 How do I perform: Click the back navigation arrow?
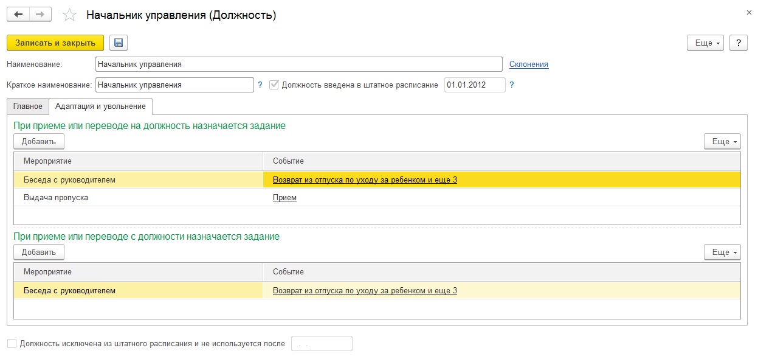click(x=18, y=15)
